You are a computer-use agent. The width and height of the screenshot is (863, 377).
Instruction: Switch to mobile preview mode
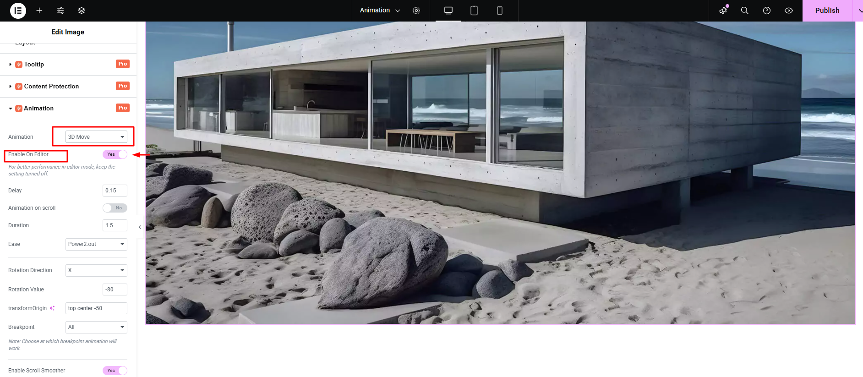click(500, 11)
